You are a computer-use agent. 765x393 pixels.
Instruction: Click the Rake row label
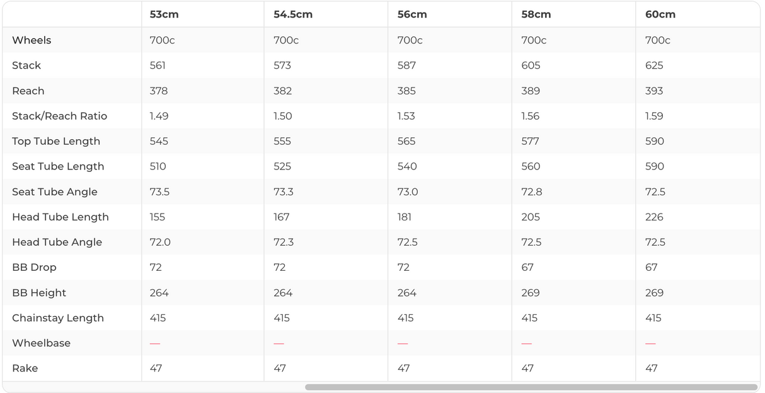[25, 368]
